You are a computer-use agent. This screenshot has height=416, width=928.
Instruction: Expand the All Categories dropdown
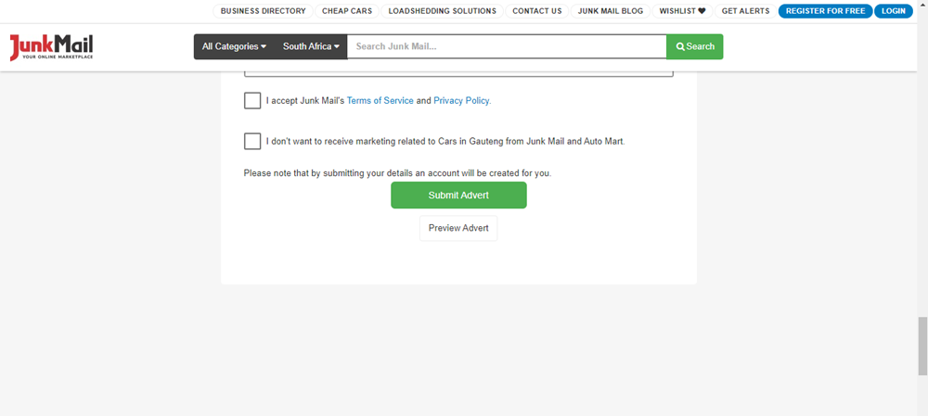coord(234,46)
